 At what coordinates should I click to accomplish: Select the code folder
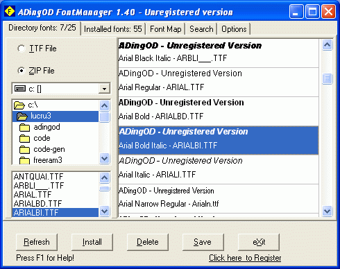56,138
